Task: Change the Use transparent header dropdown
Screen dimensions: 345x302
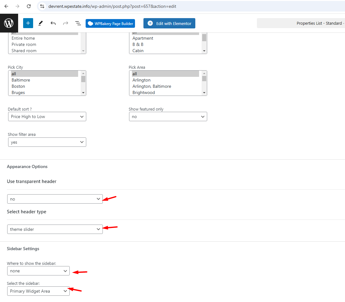Action: (55, 199)
